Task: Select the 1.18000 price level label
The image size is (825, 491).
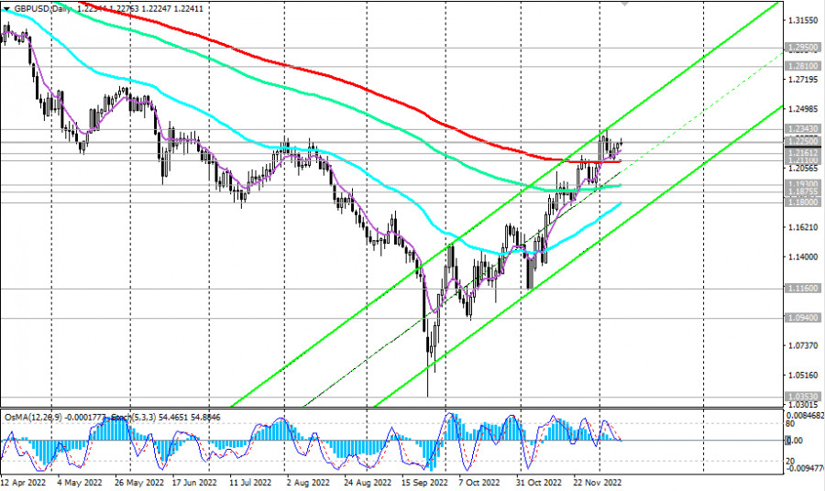Action: [801, 202]
